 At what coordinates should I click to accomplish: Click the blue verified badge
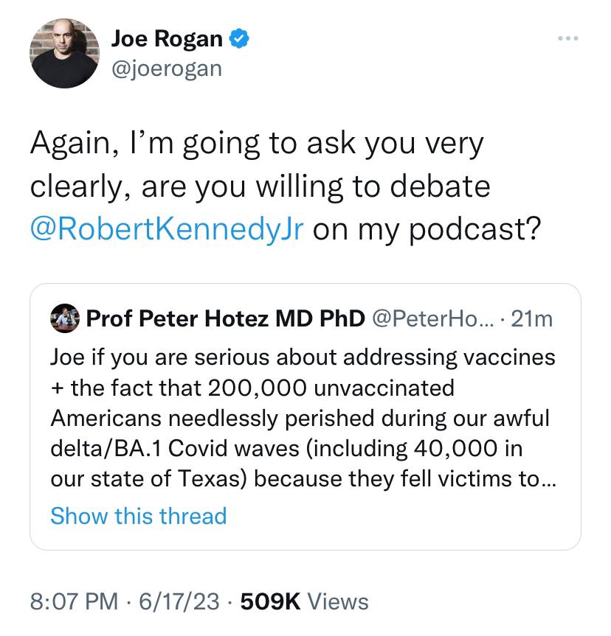tap(238, 38)
